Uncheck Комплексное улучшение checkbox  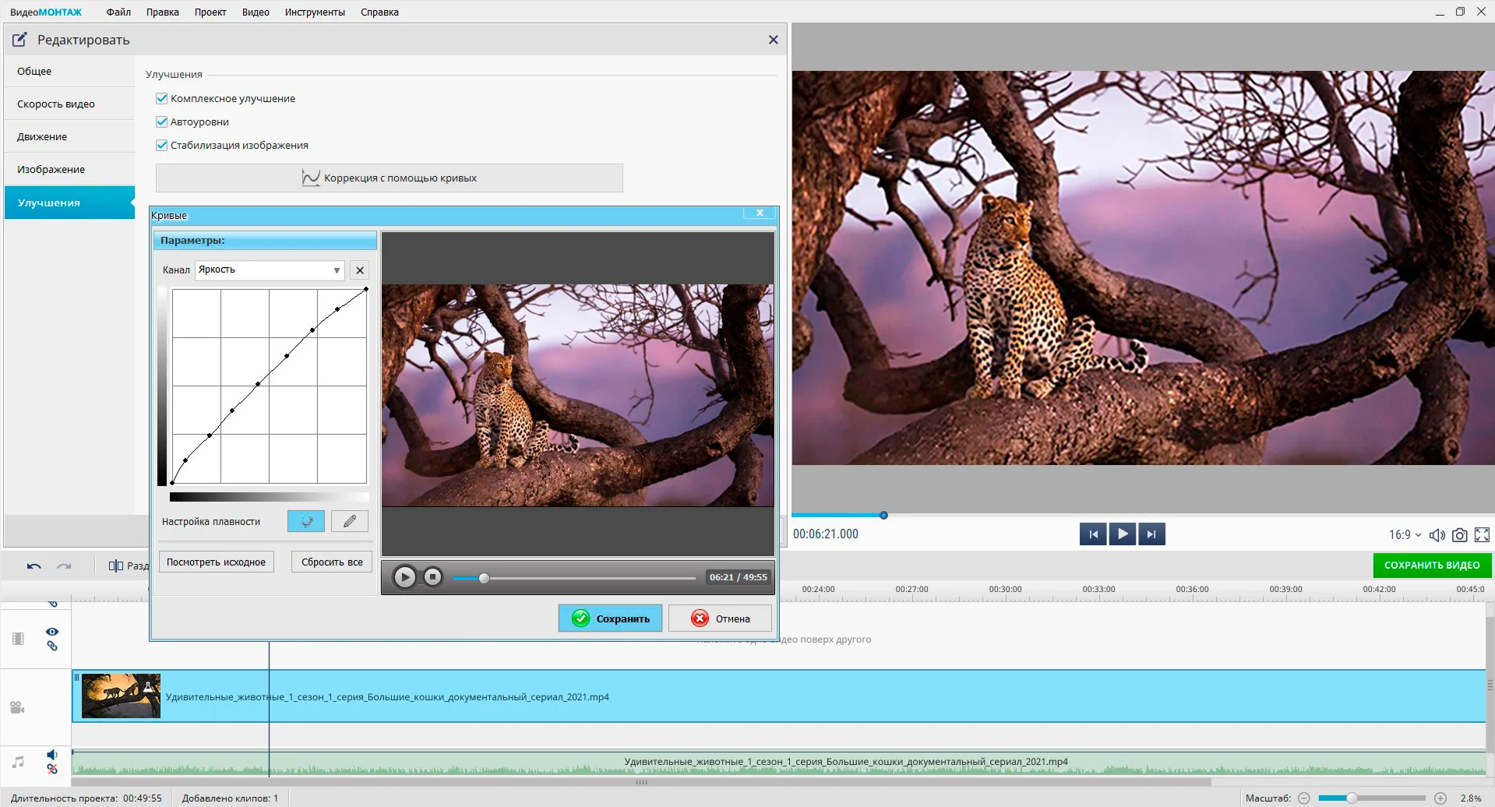[162, 99]
